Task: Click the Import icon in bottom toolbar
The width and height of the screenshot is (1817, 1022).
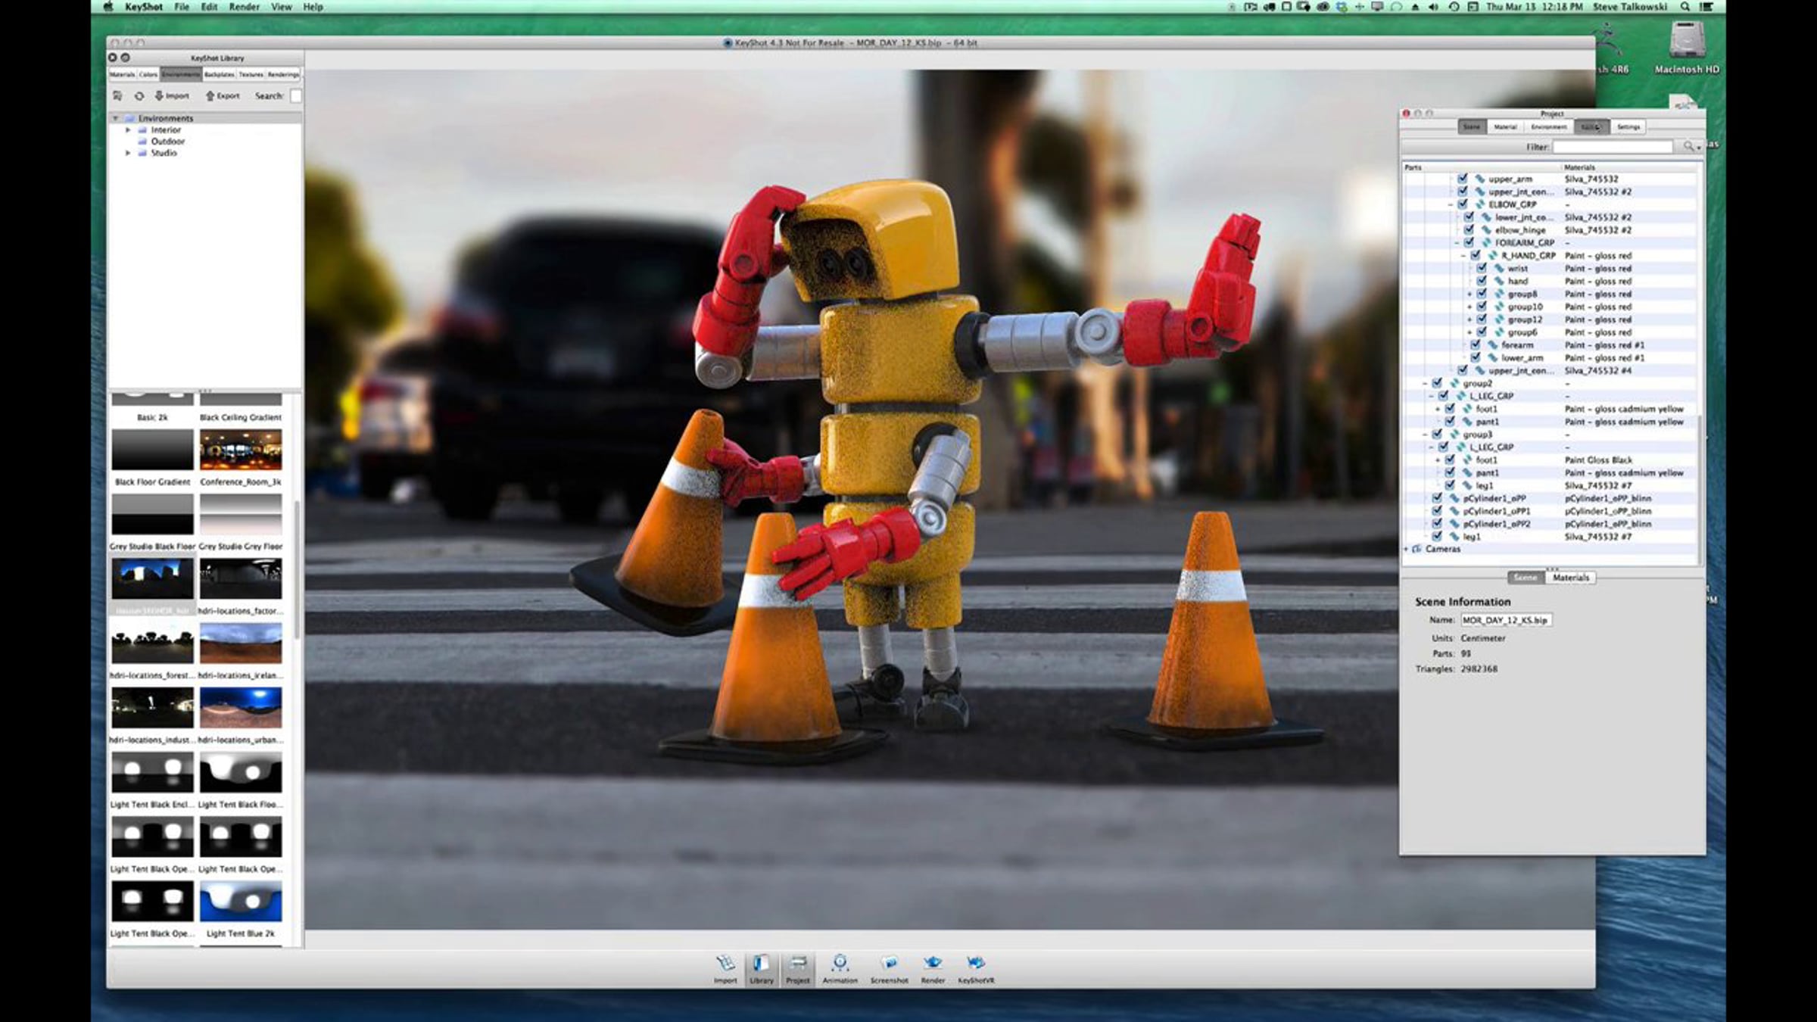Action: pyautogui.click(x=725, y=964)
